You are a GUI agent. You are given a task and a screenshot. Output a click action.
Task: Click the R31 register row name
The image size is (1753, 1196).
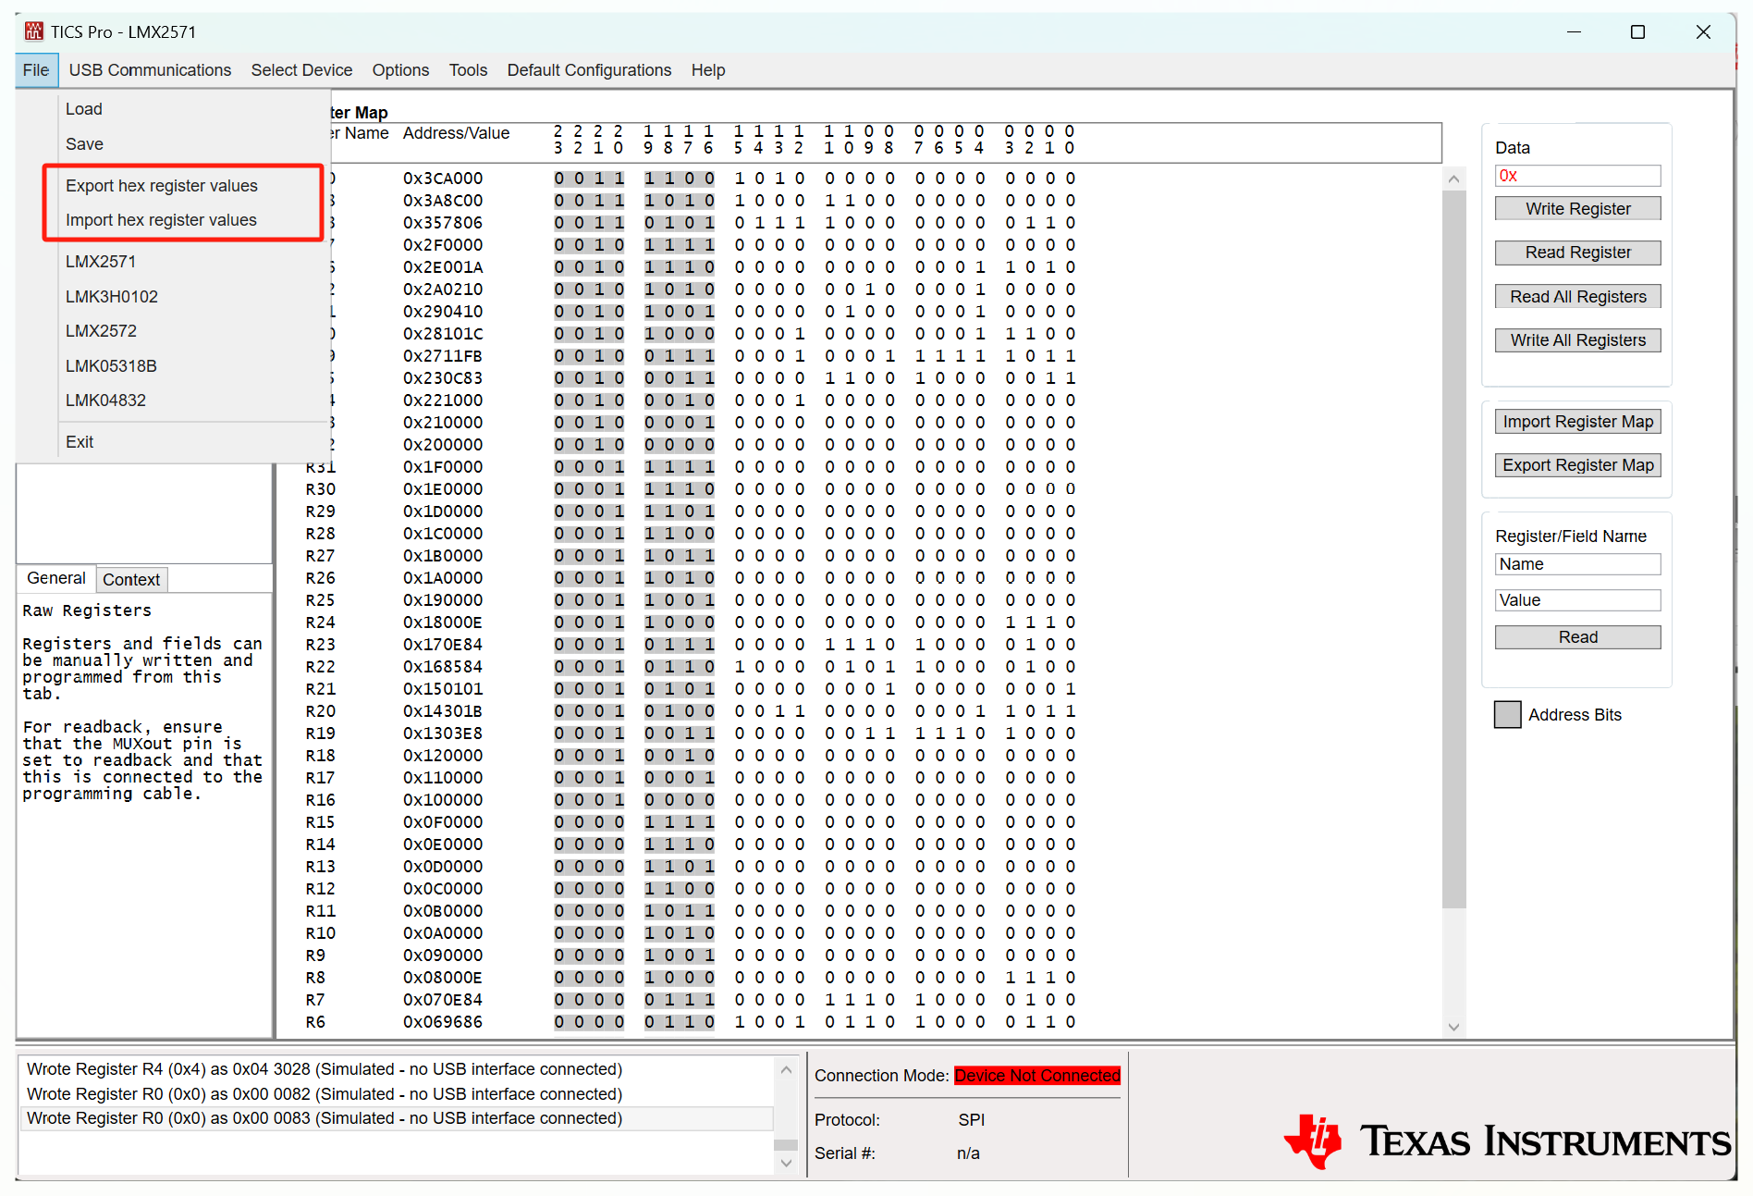(320, 467)
